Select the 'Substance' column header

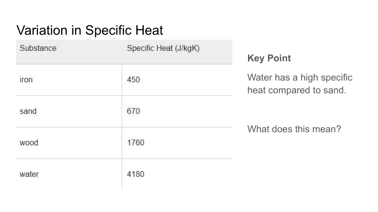(x=69, y=52)
